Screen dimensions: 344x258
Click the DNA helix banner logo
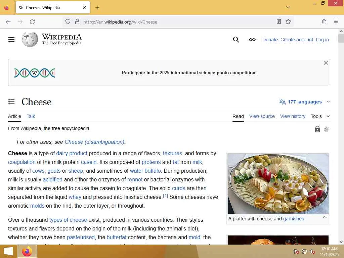35,73
